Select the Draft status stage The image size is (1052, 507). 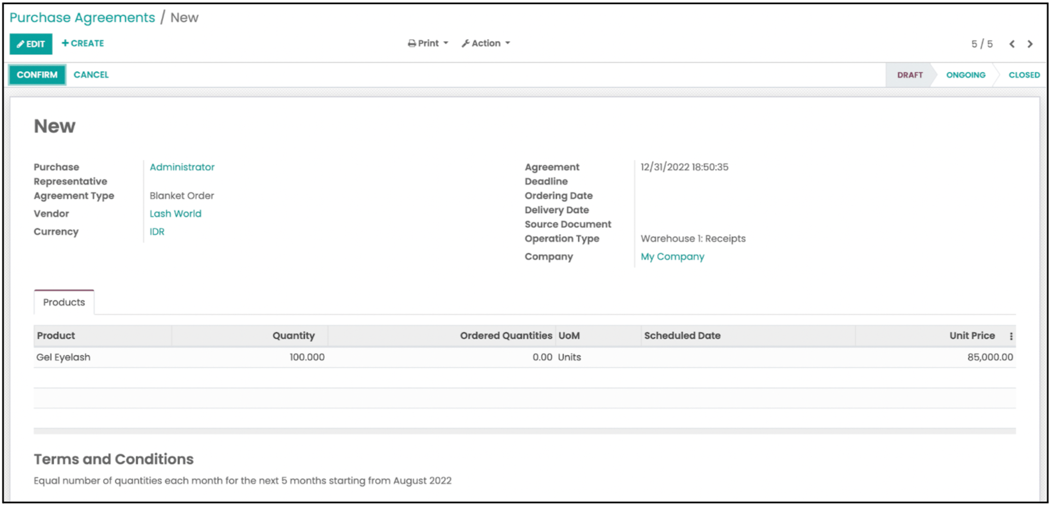910,75
